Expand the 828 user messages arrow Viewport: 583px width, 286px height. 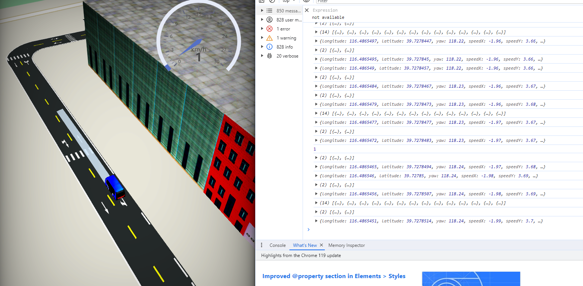tap(262, 20)
